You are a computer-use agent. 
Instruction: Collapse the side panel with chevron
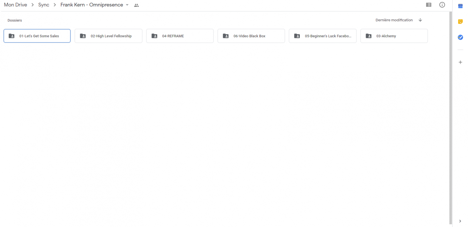460,221
